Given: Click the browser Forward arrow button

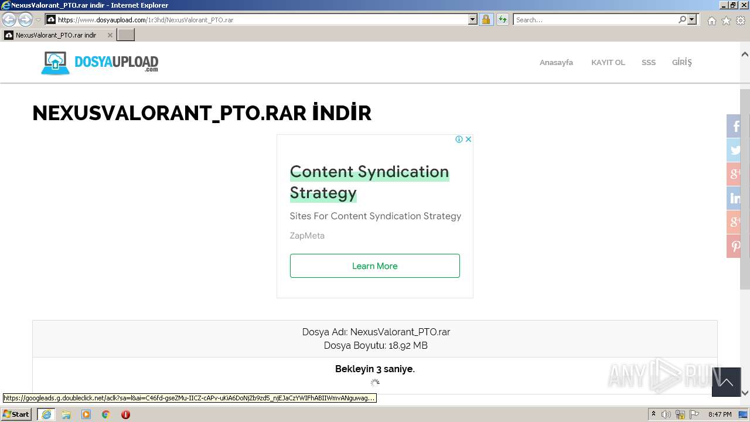Looking at the screenshot, I should pyautogui.click(x=25, y=19).
